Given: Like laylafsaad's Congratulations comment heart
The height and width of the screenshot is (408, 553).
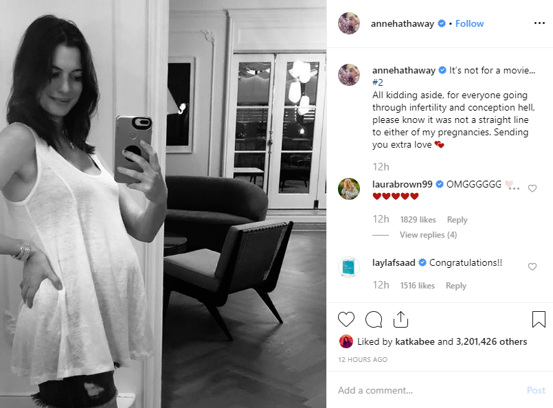Looking at the screenshot, I should (x=532, y=267).
